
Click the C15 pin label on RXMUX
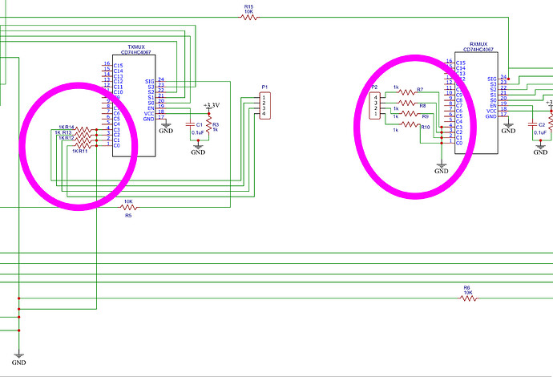[x=461, y=63]
